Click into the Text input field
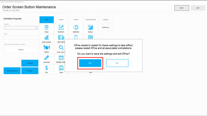The width and height of the screenshot is (207, 116). (x=21, y=37)
